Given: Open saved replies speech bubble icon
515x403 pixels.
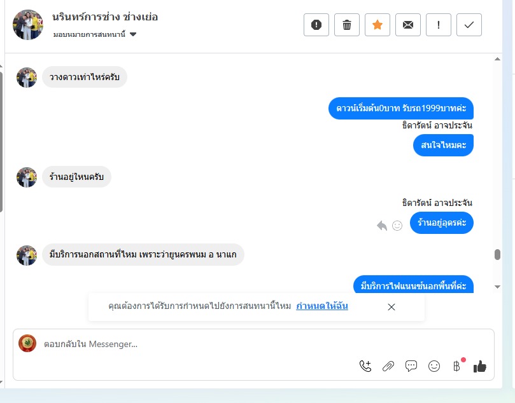Looking at the screenshot, I should (411, 366).
